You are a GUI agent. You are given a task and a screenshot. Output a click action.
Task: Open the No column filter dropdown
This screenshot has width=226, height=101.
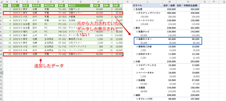pos(9,6)
